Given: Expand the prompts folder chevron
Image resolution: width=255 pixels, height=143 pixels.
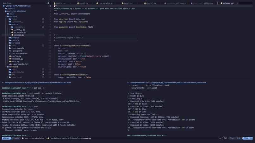Looking at the screenshot, I should click(x=8, y=38).
